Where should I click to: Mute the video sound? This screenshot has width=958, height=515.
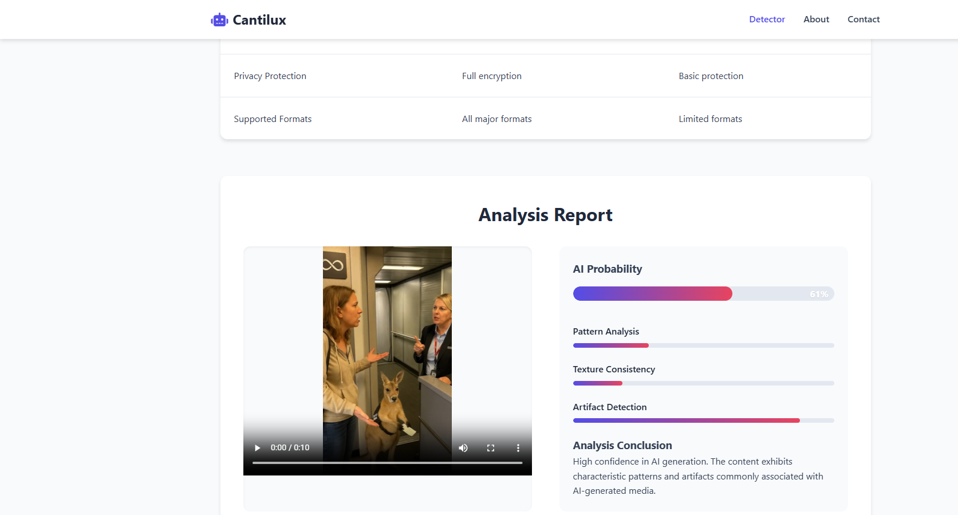463,448
